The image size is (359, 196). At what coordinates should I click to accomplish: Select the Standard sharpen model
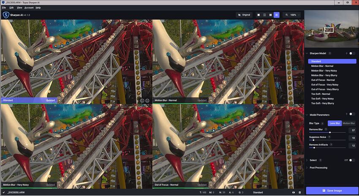coord(332,61)
